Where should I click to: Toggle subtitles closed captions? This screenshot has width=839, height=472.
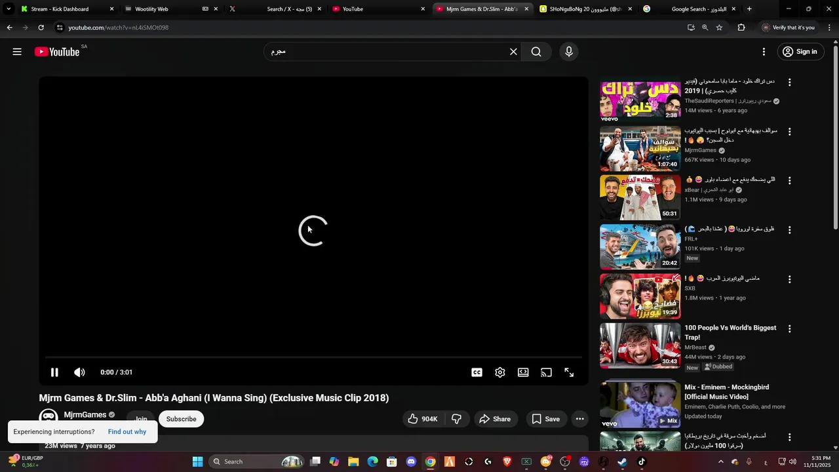coord(477,372)
